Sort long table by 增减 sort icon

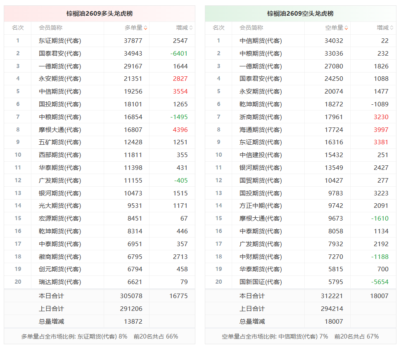pos(191,28)
